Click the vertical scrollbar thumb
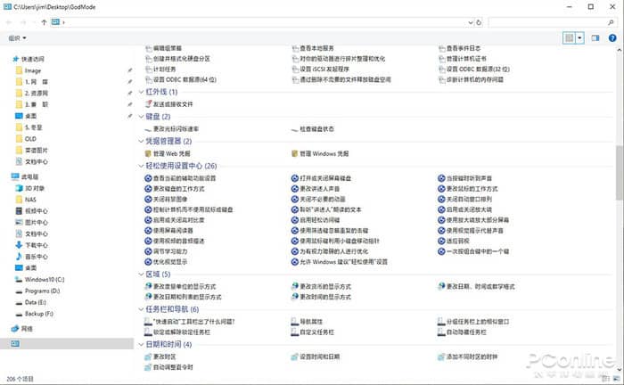Viewport: 624px width, 385px height. (620, 173)
